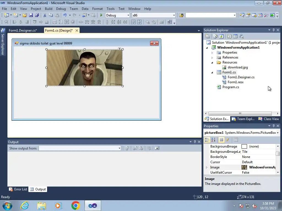
Task: Switch to the Form1.Designer.cs tab
Action: click(x=23, y=30)
